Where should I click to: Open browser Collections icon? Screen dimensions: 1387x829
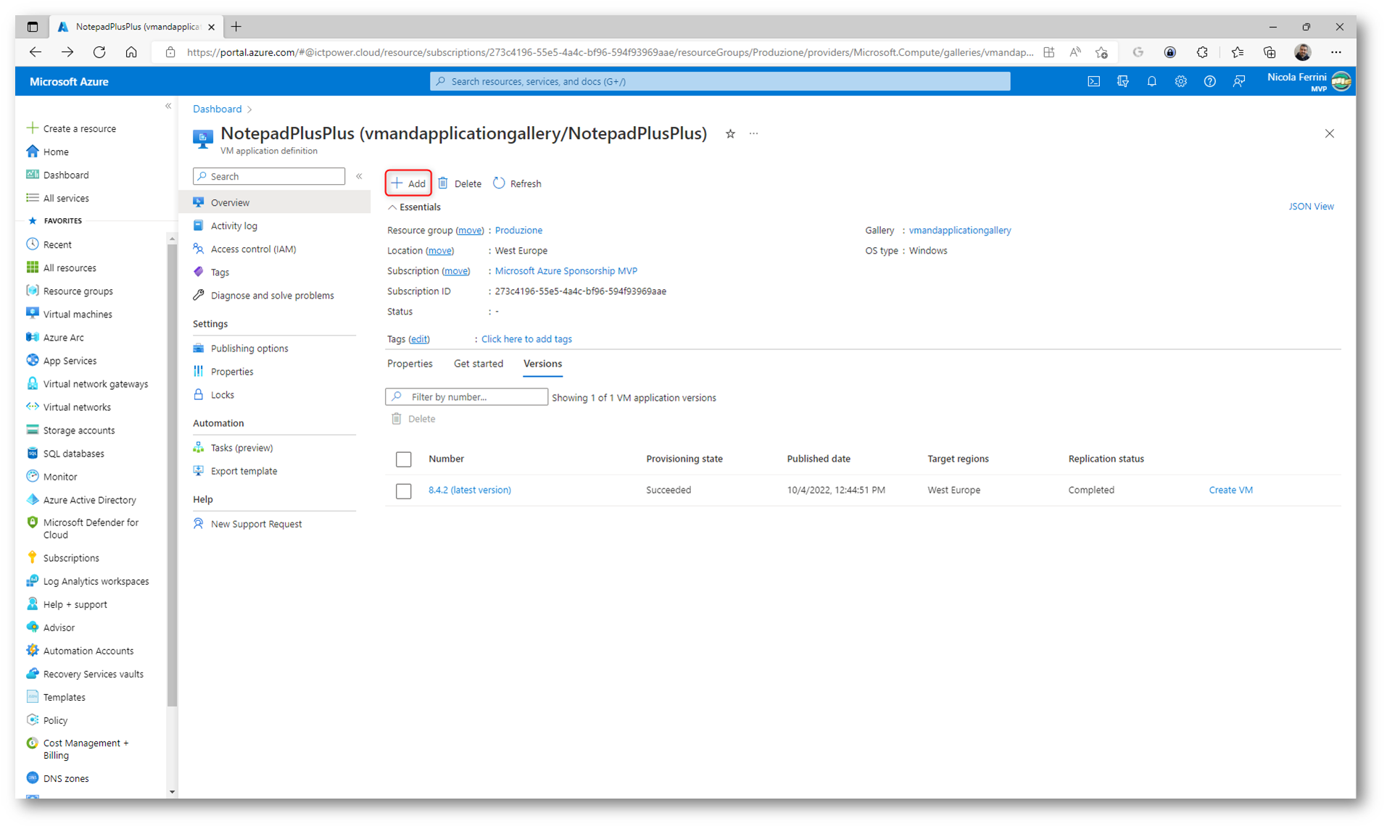[x=1269, y=52]
